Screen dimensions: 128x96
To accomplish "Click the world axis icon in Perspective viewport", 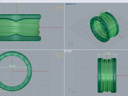I will pyautogui.click(x=71, y=44).
